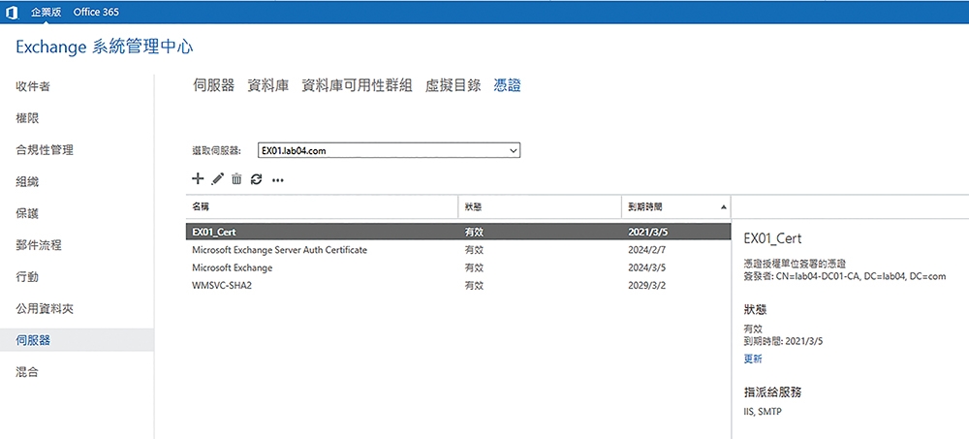This screenshot has width=969, height=439.
Task: Open the 憑證 tab
Action: point(508,86)
